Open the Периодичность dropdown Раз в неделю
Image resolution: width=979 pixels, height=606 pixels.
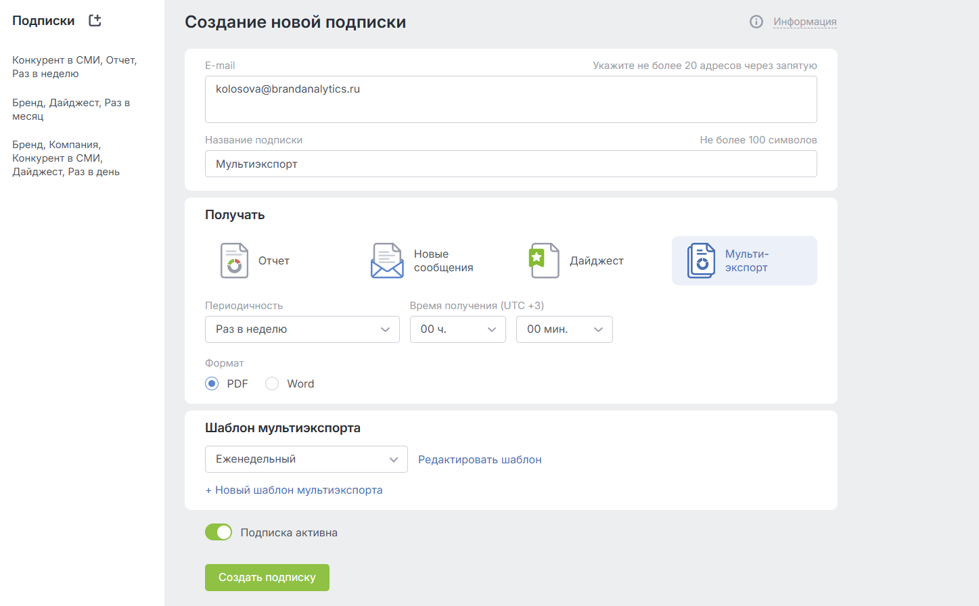[302, 329]
